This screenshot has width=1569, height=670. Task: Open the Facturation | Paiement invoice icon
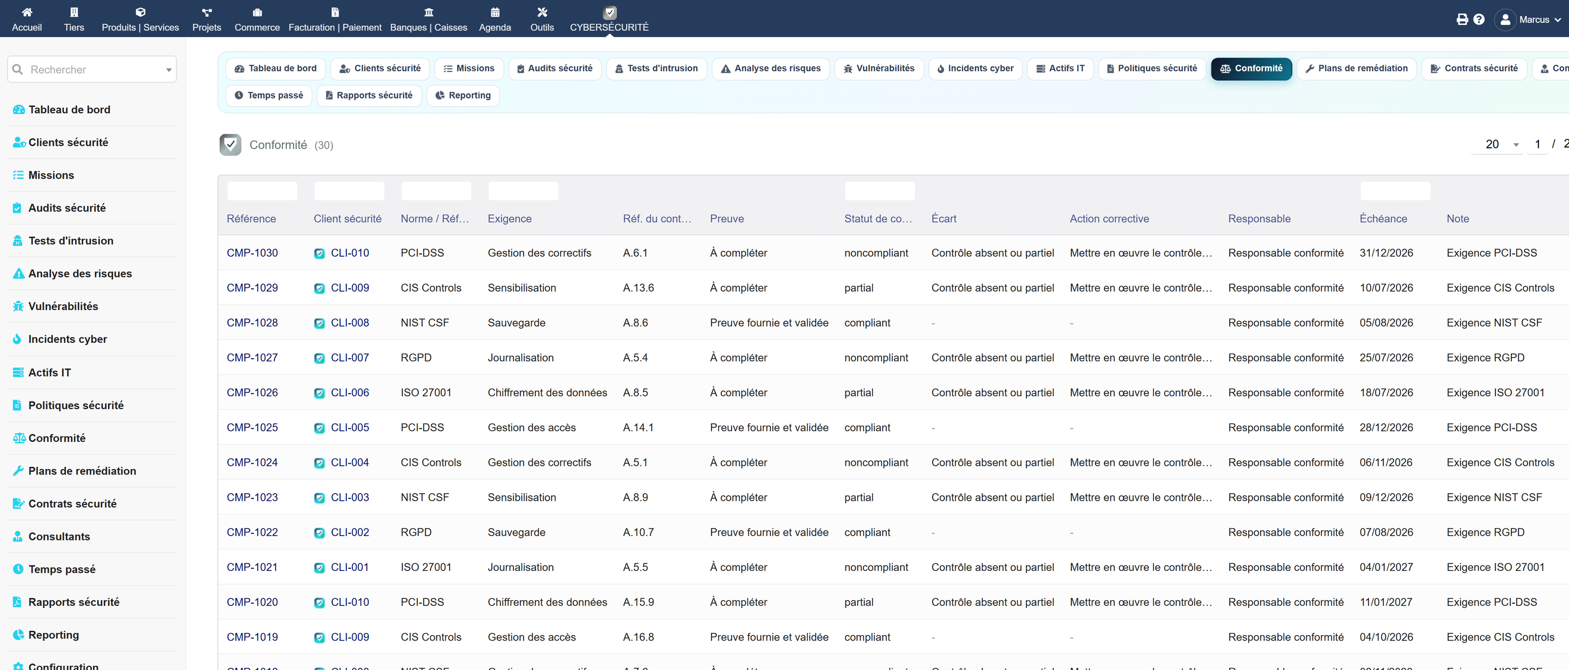335,12
